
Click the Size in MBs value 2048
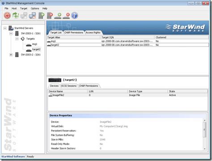pyautogui.click(x=102, y=140)
